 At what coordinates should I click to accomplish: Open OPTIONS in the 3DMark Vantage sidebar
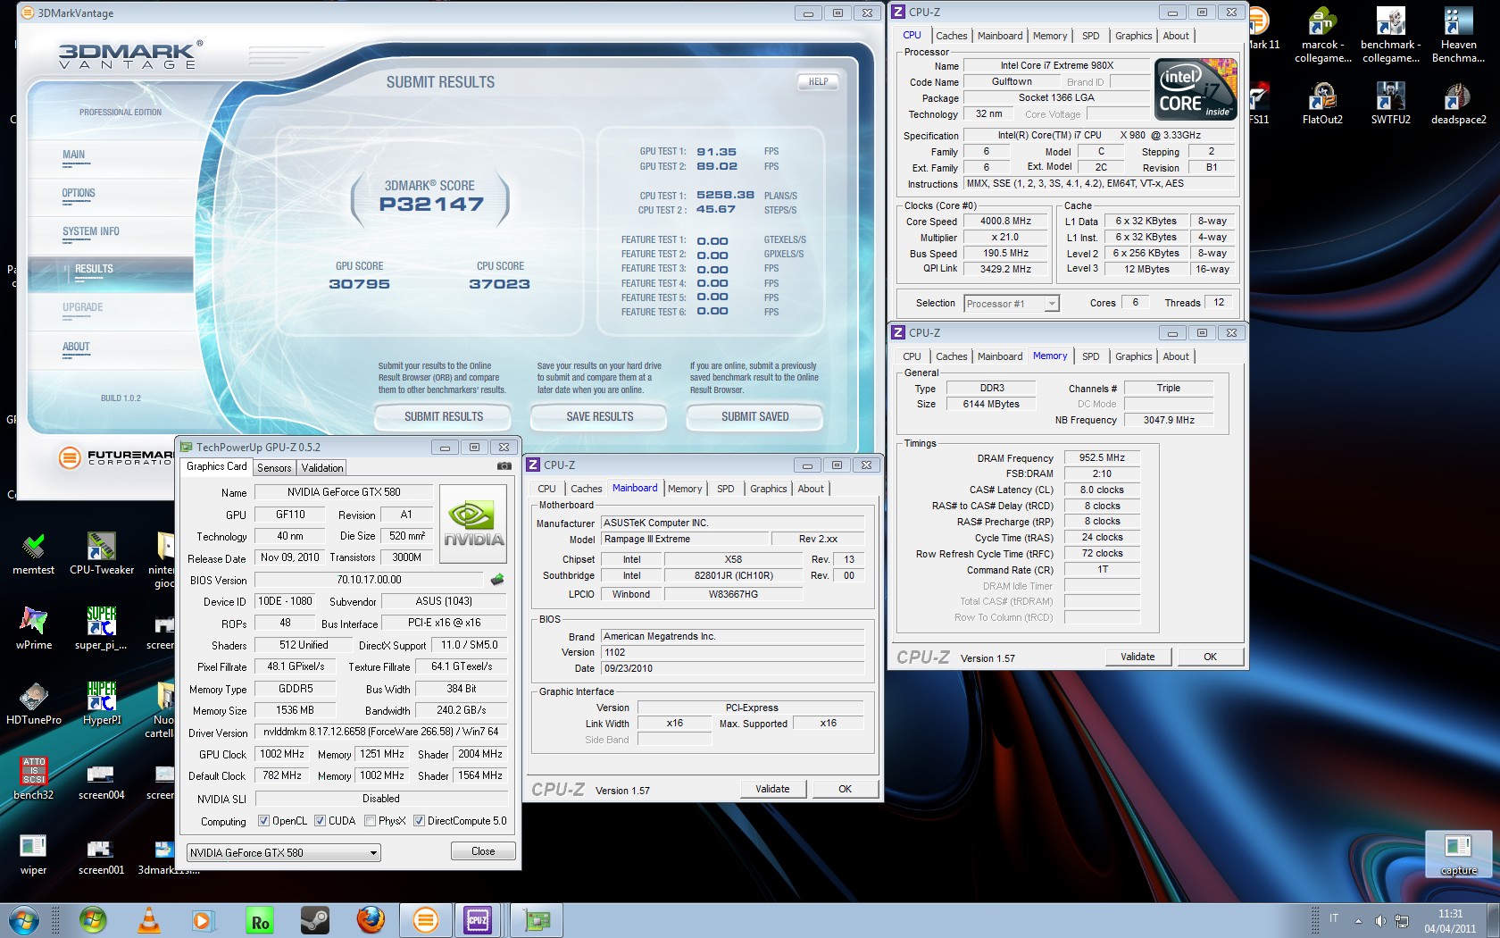tap(79, 193)
